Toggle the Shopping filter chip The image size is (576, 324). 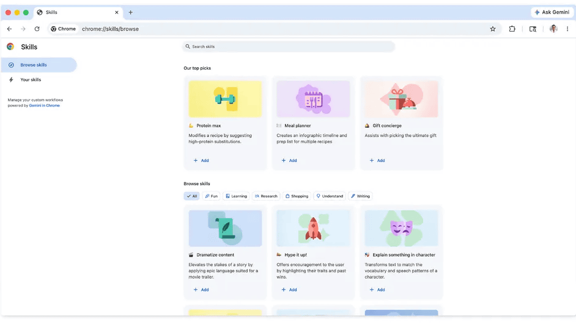click(x=297, y=196)
